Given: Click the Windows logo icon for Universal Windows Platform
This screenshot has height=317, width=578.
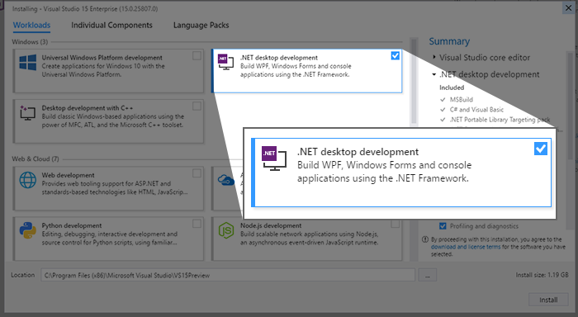Looking at the screenshot, I should pos(27,62).
